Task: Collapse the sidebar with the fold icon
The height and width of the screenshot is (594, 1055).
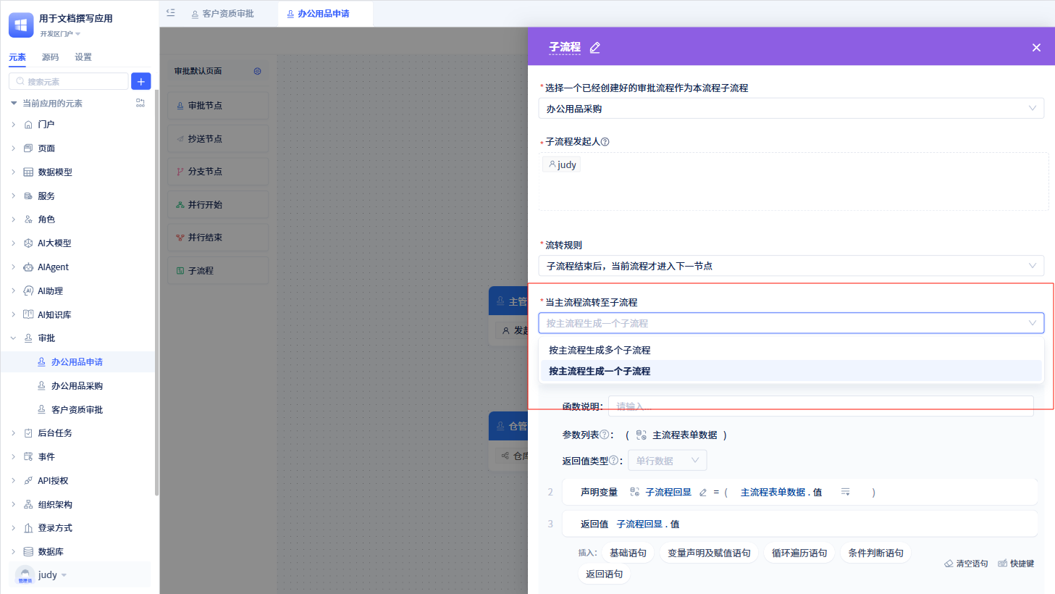Action: coord(170,12)
